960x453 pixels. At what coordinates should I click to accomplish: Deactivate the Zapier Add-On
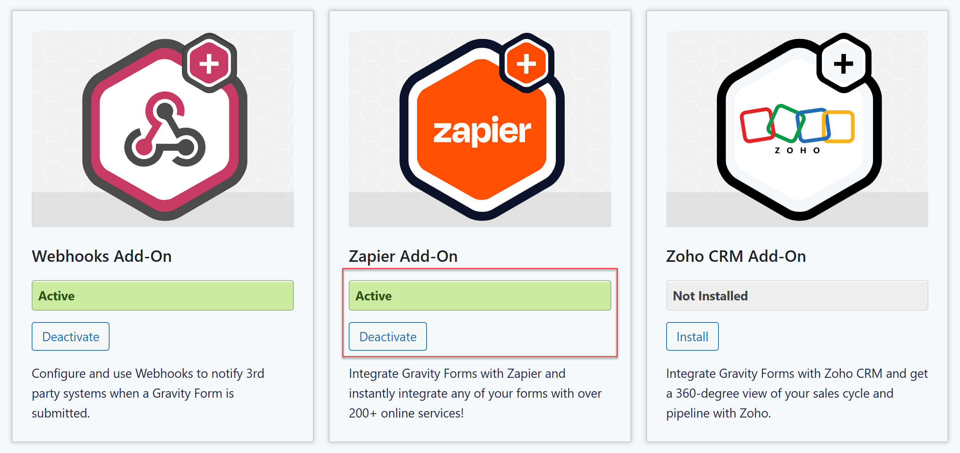387,336
